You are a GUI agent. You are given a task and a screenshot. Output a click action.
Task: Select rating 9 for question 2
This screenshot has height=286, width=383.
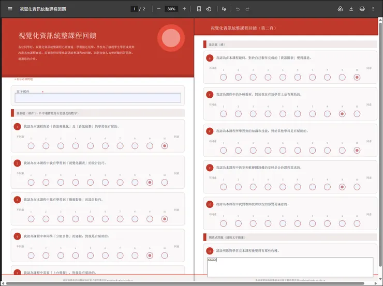pyautogui.click(x=150, y=183)
